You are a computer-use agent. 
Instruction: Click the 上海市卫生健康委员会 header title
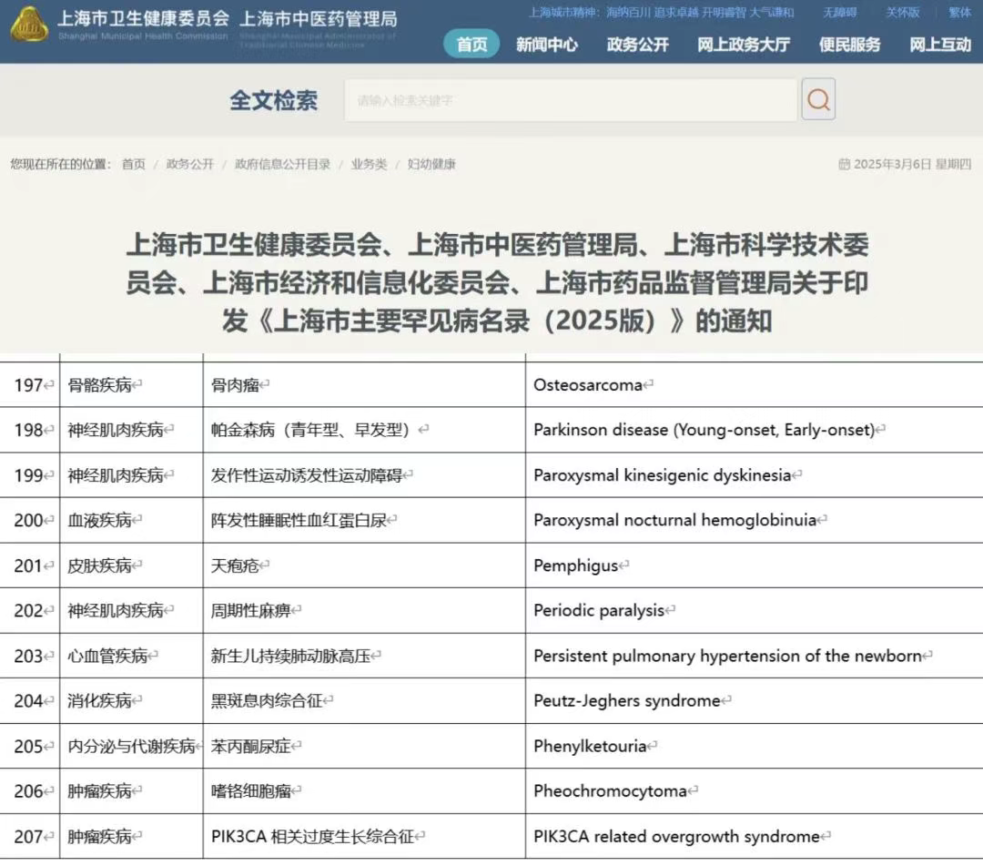144,18
